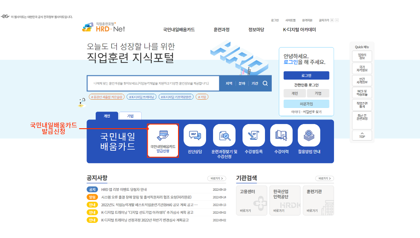420x238 pixels.
Task: Open the K-디지털 아카데미 top menu
Action: (299, 30)
